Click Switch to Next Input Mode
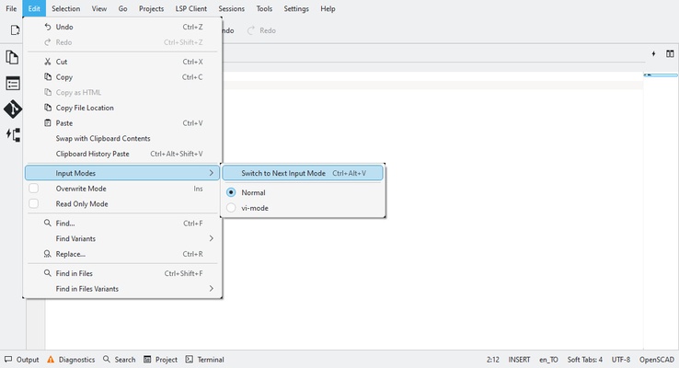Screen dimensions: 679x368 point(303,173)
